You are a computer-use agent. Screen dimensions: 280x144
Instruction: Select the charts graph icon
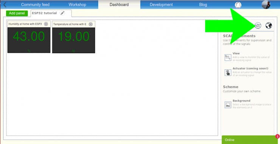click(258, 26)
